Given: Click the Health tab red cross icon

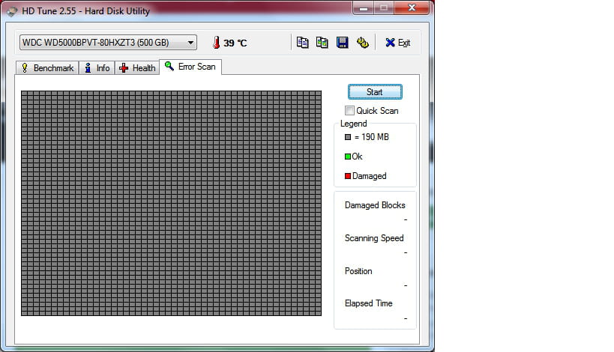Looking at the screenshot, I should tap(124, 68).
